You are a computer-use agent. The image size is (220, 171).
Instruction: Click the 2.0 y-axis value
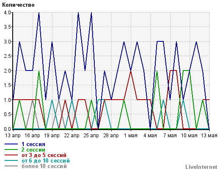coord(7,71)
